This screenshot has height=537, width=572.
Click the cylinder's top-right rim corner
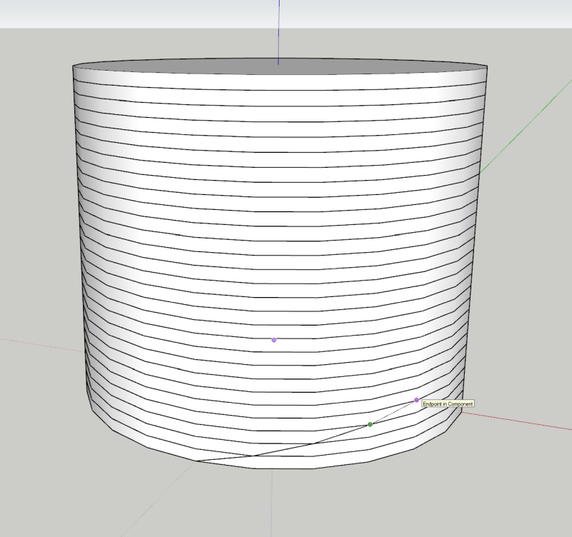[488, 67]
